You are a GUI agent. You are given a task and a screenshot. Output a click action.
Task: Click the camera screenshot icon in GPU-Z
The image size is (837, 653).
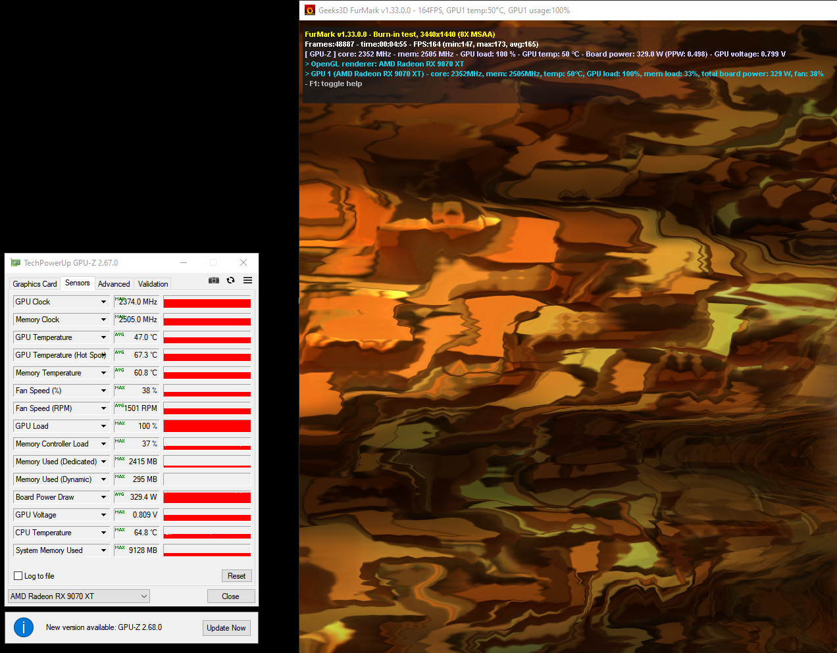click(213, 280)
